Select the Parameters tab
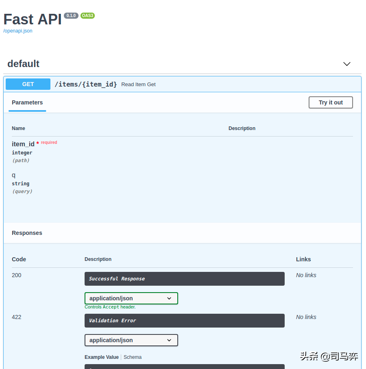 (27, 102)
